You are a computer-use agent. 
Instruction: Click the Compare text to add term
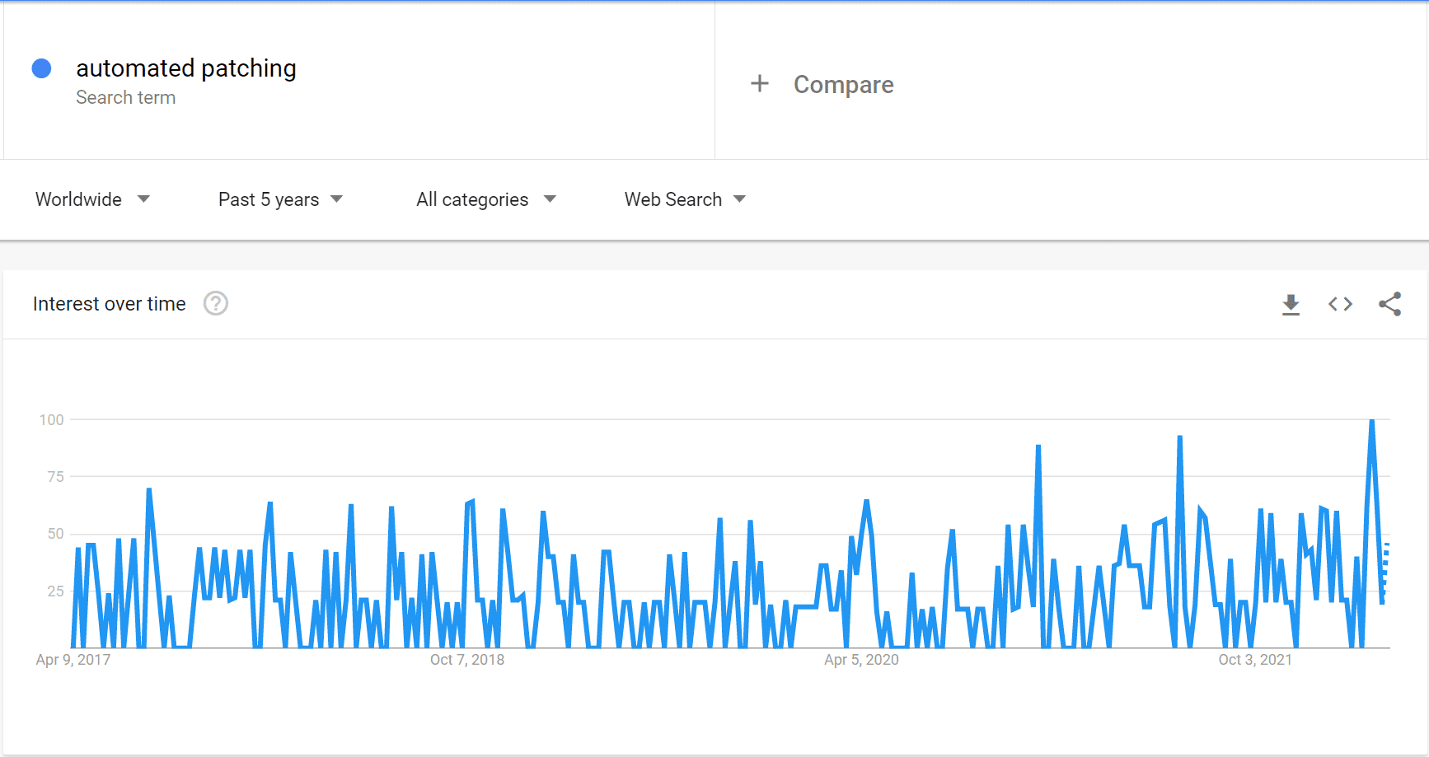843,84
